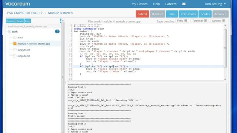Image resolution: width=237 pixels, height=133 pixels.
Task: Go to My Classes
Action: [139, 4]
